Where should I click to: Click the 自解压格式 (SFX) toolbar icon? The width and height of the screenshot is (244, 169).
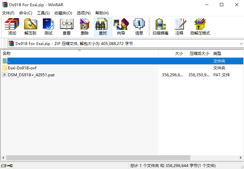[200, 24]
